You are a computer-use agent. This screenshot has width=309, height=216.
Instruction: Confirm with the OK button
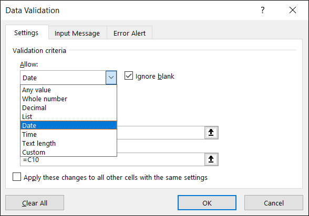point(207,203)
